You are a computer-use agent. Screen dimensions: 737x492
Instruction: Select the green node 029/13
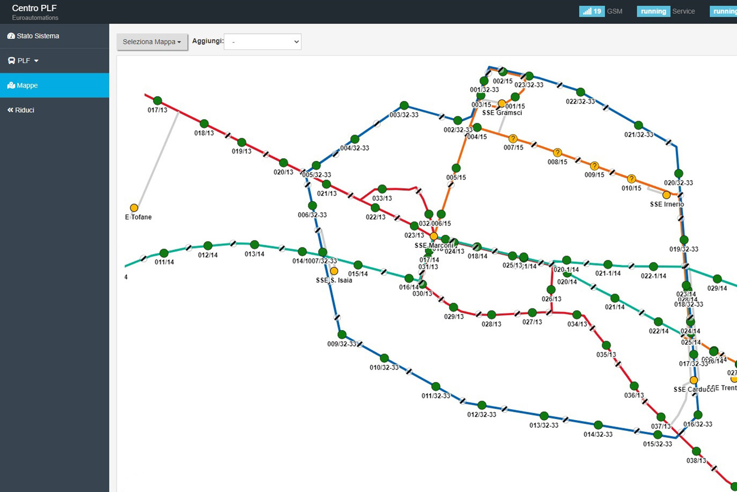click(453, 308)
